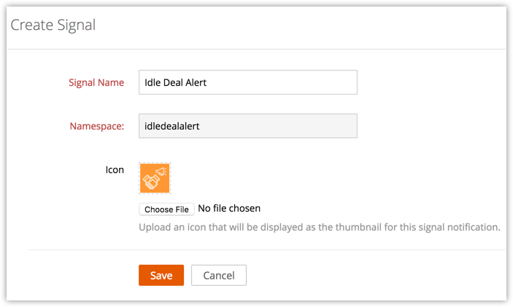513x307 pixels.
Task: Click the orange megaphone signal icon
Action: point(155,178)
